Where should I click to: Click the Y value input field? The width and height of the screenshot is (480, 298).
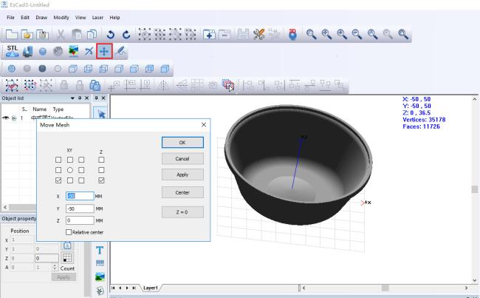point(79,209)
